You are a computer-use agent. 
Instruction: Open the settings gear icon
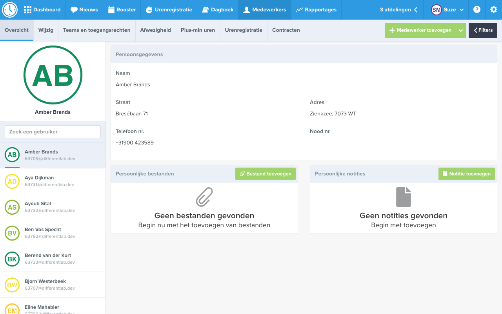pos(494,10)
